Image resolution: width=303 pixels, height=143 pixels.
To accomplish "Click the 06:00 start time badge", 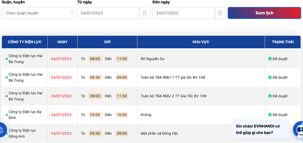I will (x=95, y=59).
